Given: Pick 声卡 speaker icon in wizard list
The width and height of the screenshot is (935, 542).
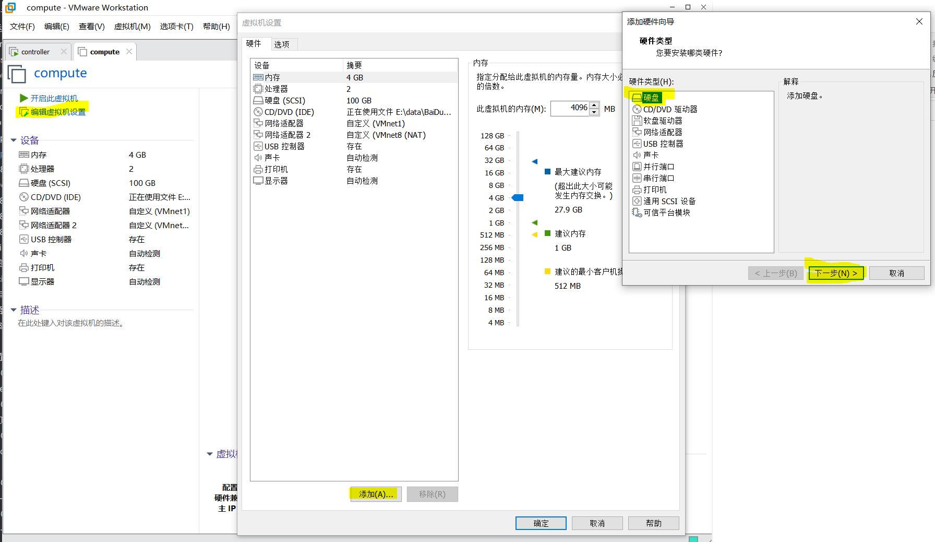Looking at the screenshot, I should [x=637, y=155].
